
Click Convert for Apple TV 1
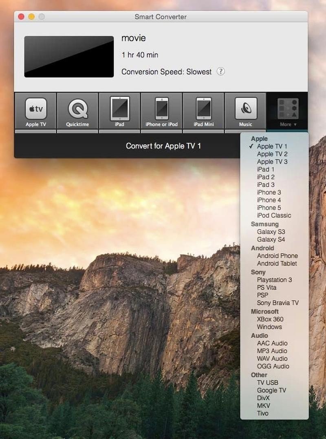163,146
